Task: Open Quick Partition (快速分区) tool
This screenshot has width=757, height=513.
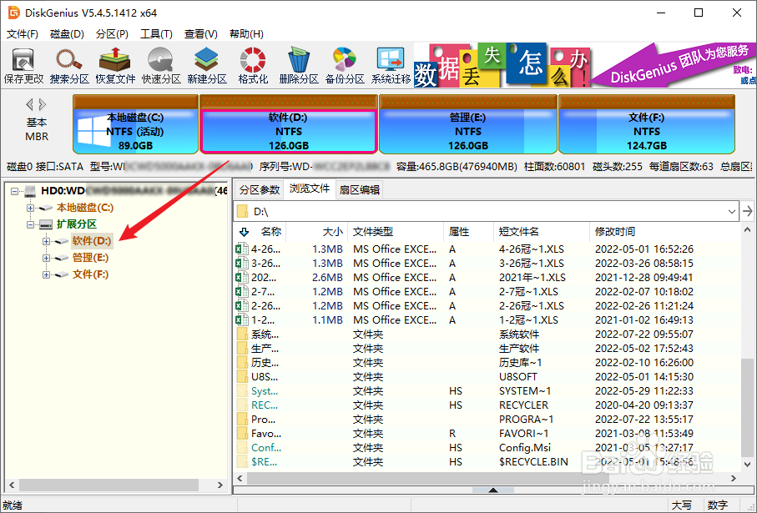Action: 161,66
